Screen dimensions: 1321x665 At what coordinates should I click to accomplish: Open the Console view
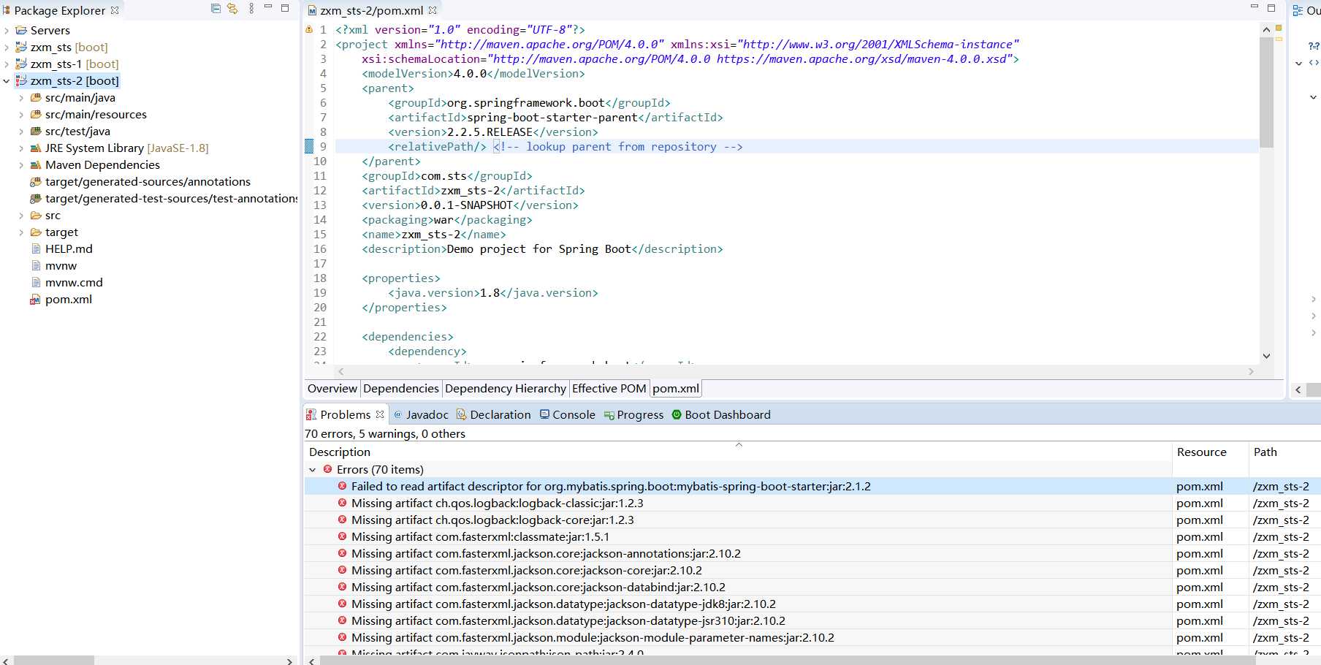(x=568, y=415)
